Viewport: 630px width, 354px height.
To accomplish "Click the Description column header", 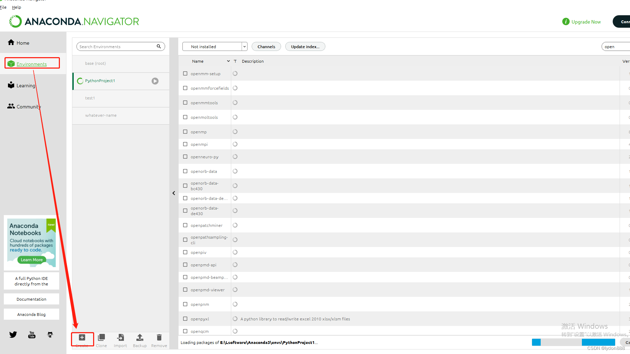I will tap(253, 61).
